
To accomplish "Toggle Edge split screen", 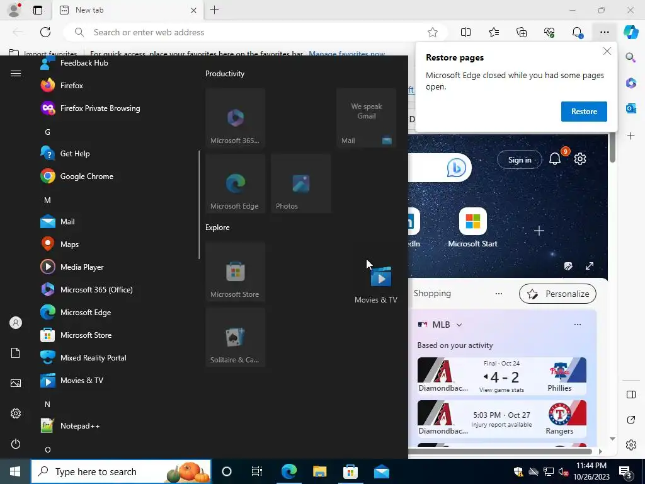I will (x=465, y=33).
